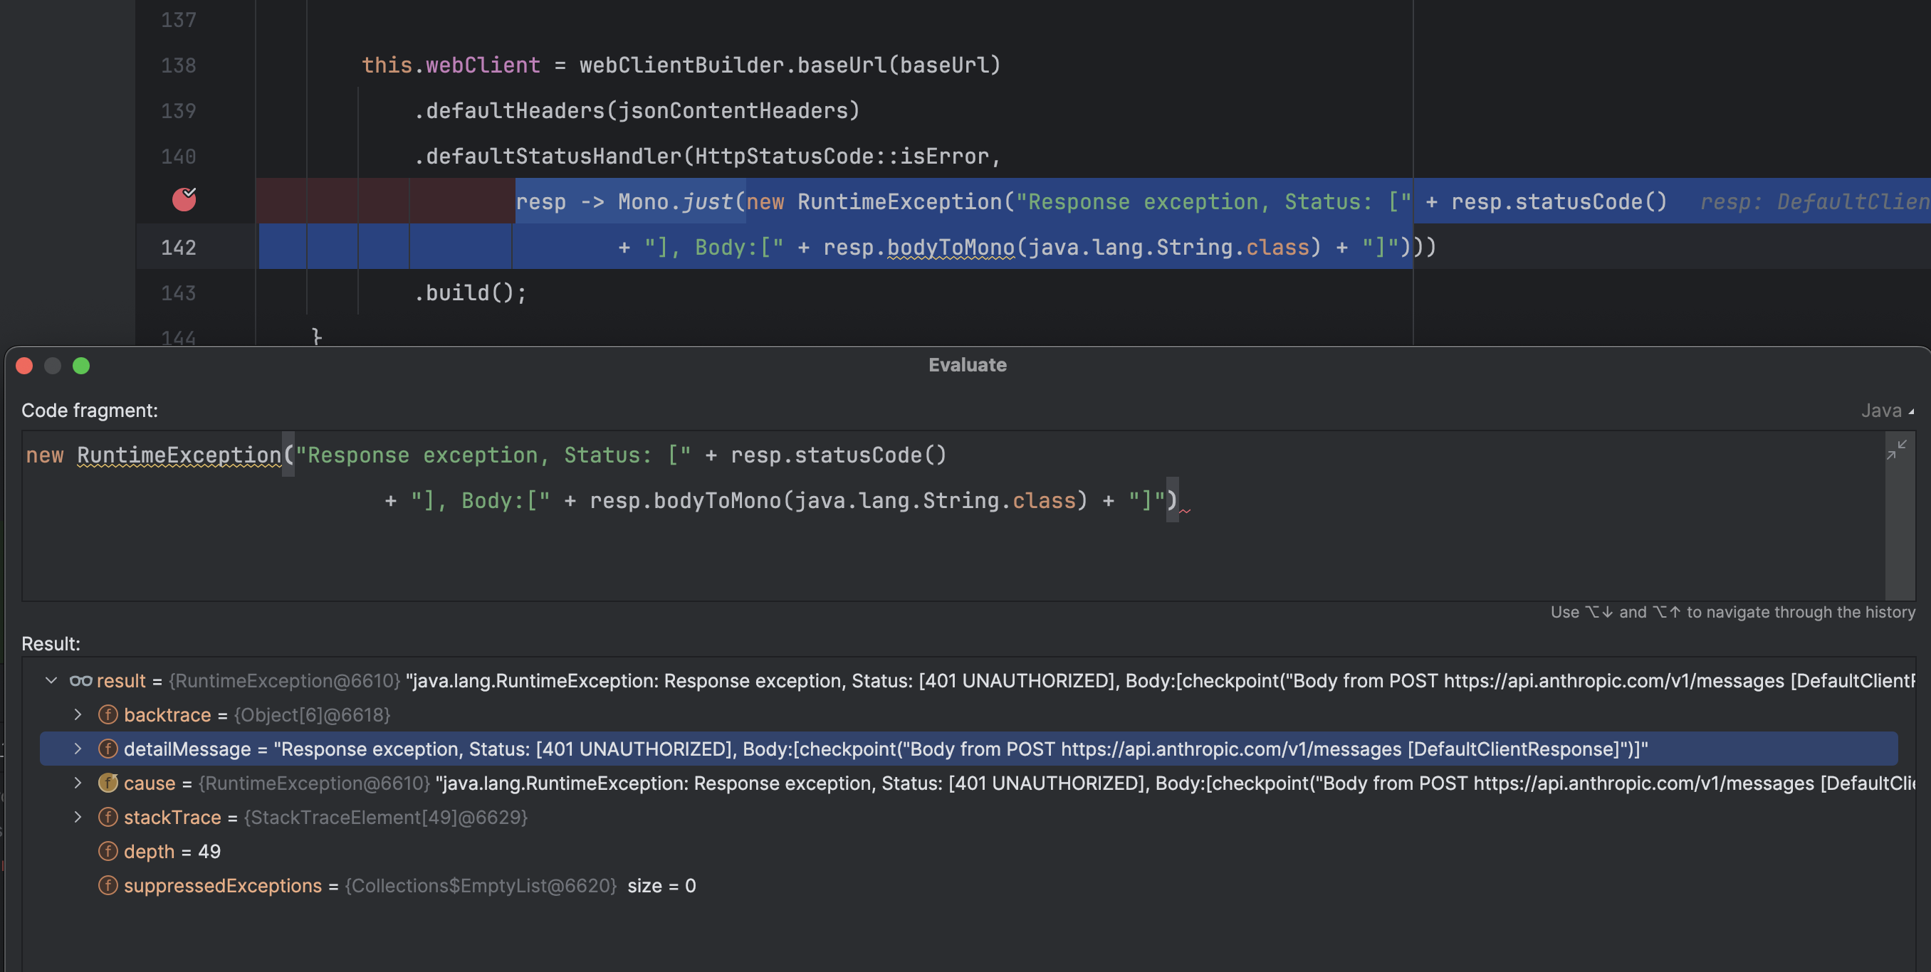The image size is (1931, 972).
Task: Collapse the result root node
Action: pos(51,680)
